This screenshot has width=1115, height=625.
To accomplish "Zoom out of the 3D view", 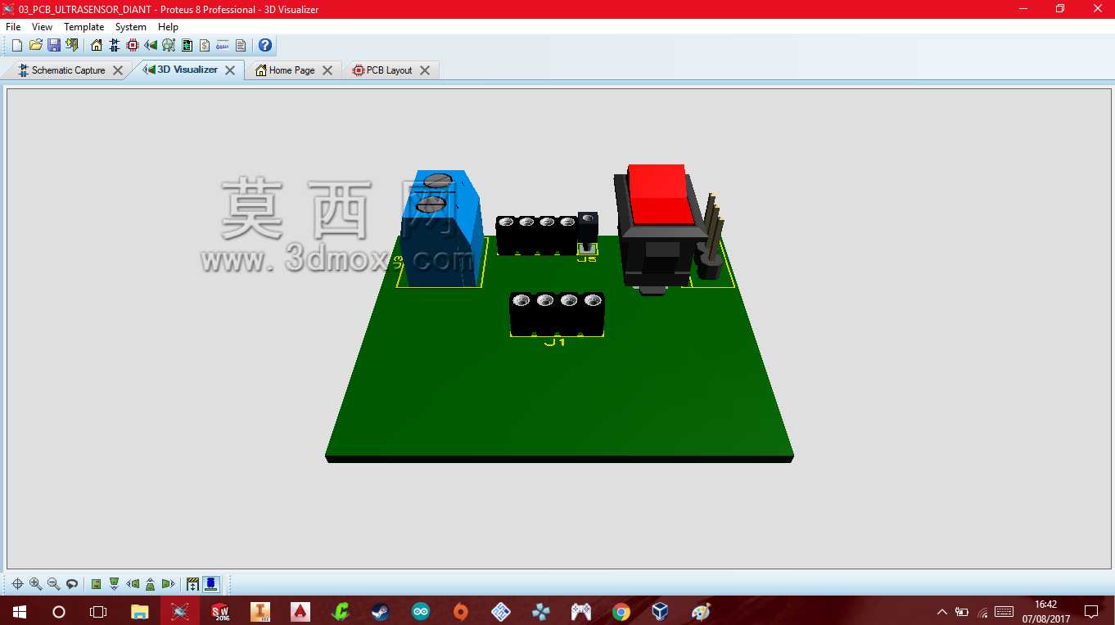I will pyautogui.click(x=53, y=584).
